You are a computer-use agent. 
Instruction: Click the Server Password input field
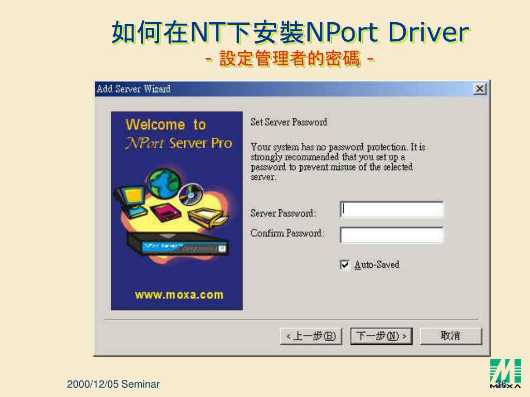click(392, 210)
